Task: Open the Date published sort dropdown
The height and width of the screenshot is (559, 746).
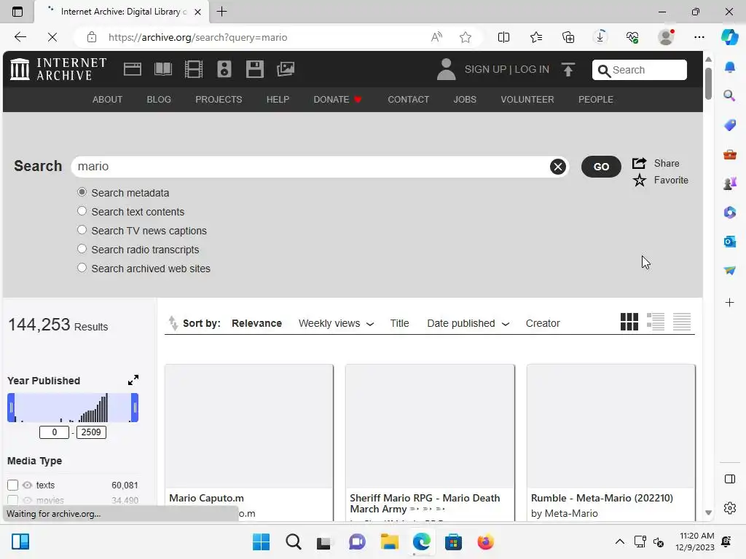Action: [468, 323]
